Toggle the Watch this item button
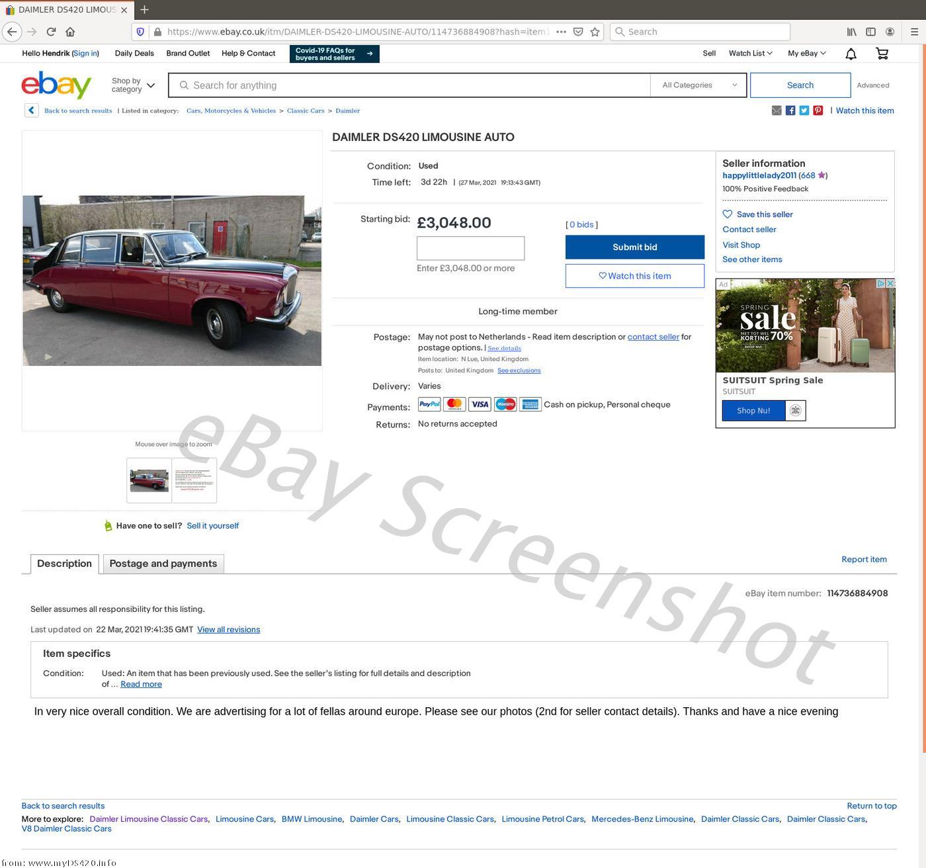The image size is (926, 868). [634, 276]
